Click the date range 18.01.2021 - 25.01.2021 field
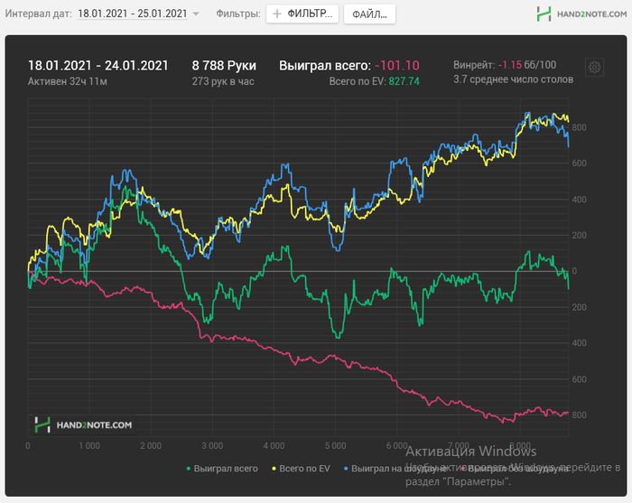The height and width of the screenshot is (503, 632). point(133,14)
